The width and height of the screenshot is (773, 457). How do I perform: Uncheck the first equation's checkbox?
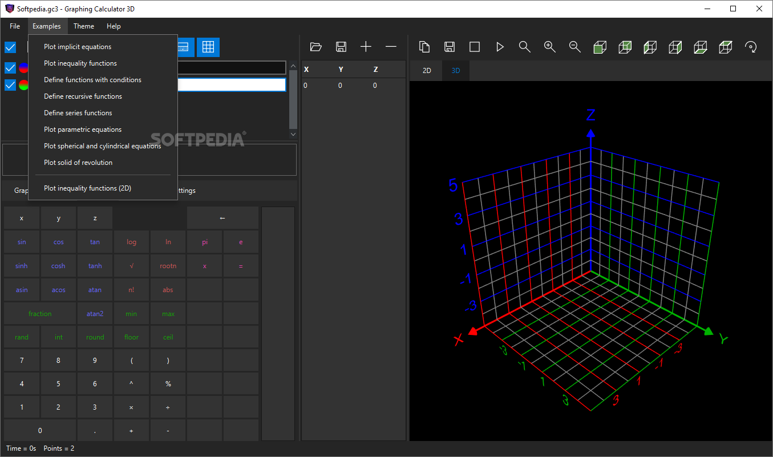pos(10,68)
